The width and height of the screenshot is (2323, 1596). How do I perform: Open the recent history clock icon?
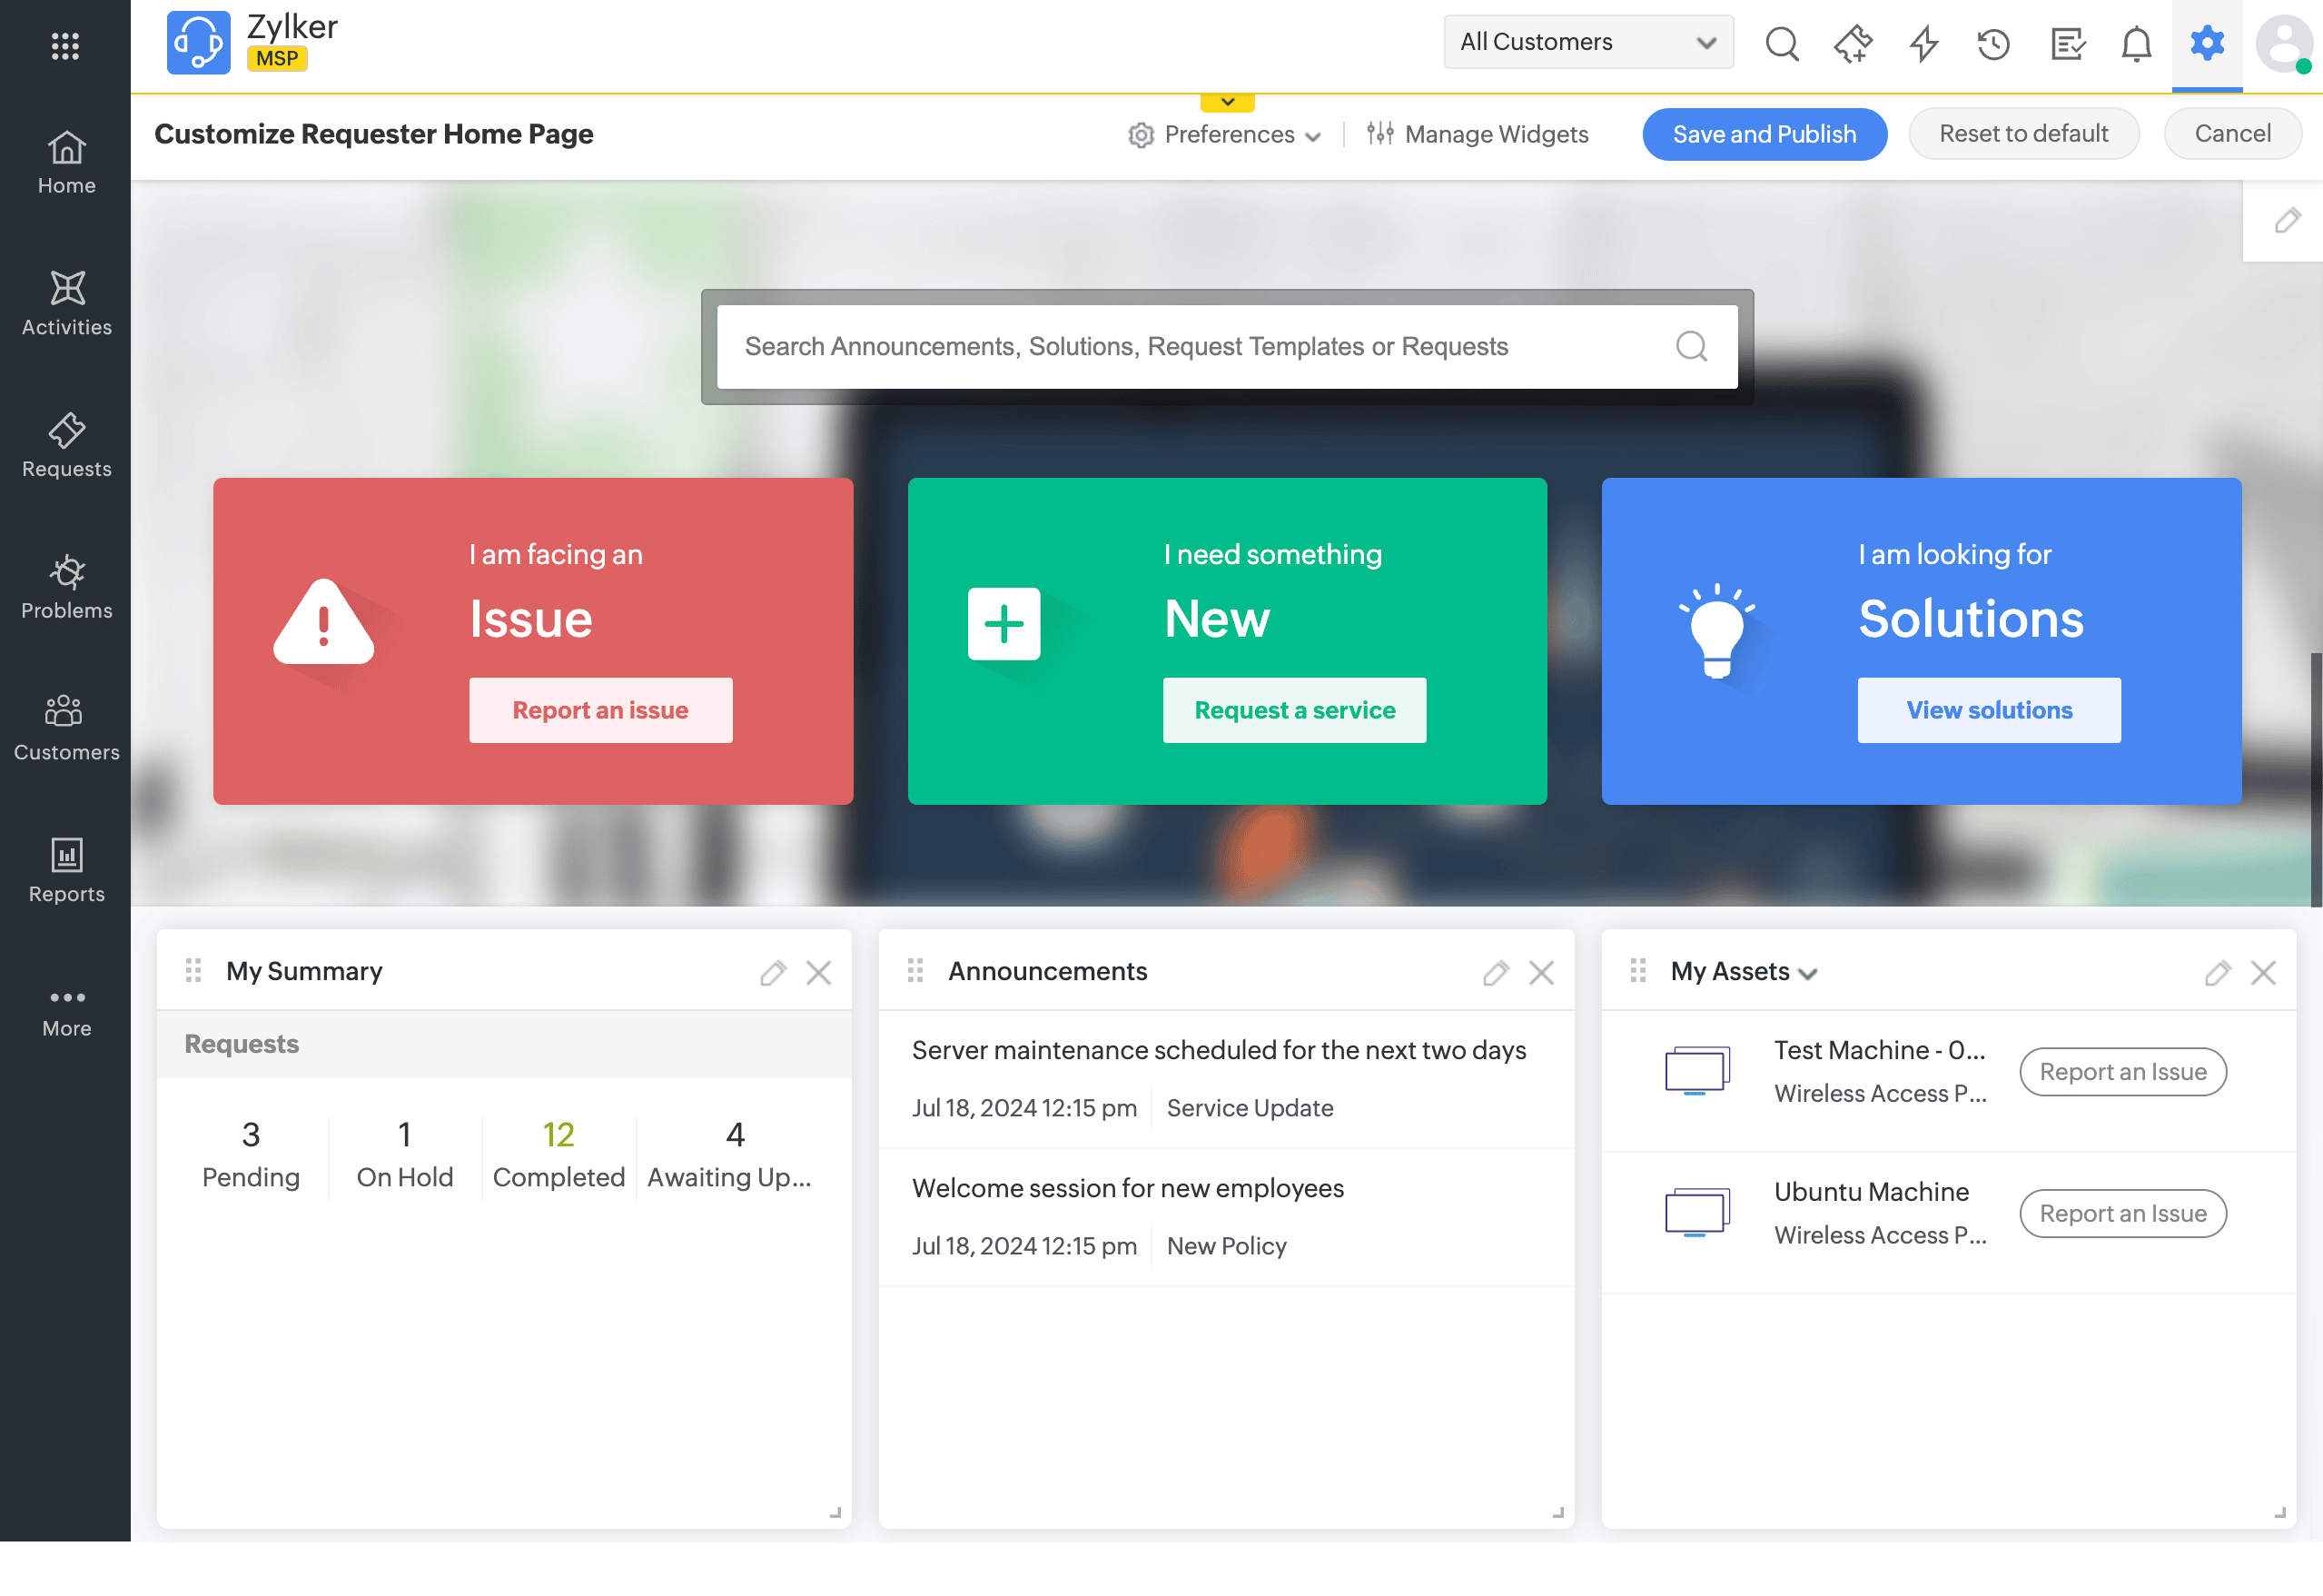pyautogui.click(x=1993, y=44)
